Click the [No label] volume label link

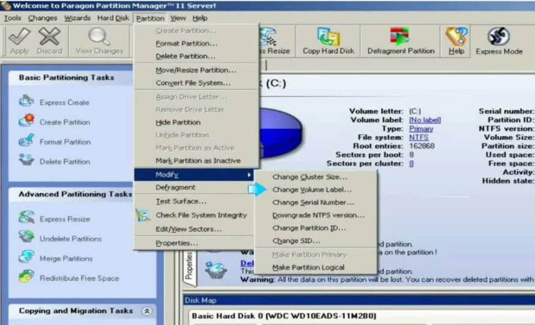425,120
